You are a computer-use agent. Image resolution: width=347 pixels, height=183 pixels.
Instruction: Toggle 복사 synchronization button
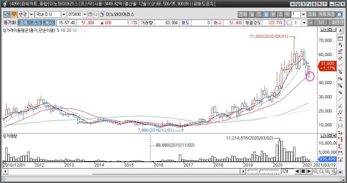click(x=49, y=22)
